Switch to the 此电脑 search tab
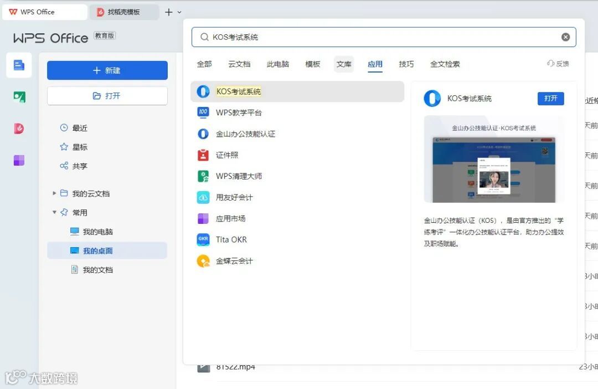The width and height of the screenshot is (598, 389). pyautogui.click(x=277, y=64)
